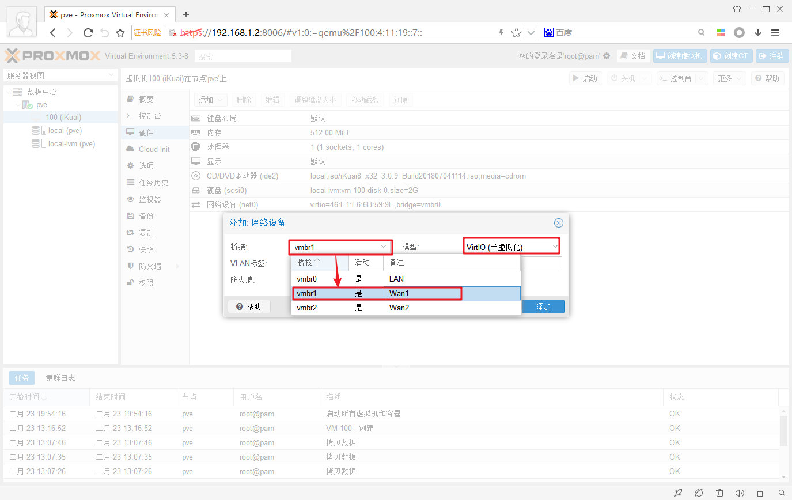Click the 创建虚拟机 button

coord(680,56)
